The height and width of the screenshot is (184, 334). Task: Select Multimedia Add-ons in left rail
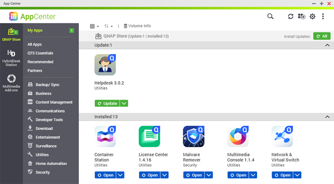pyautogui.click(x=11, y=83)
